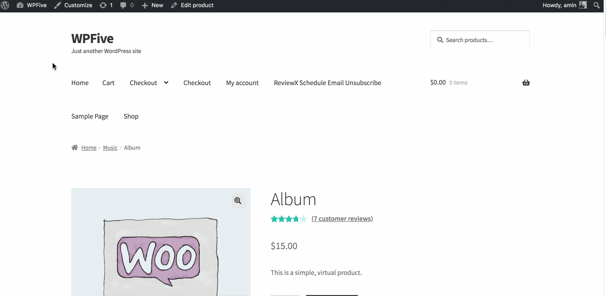Click inside the Search products field
The image size is (606, 296).
pos(480,40)
